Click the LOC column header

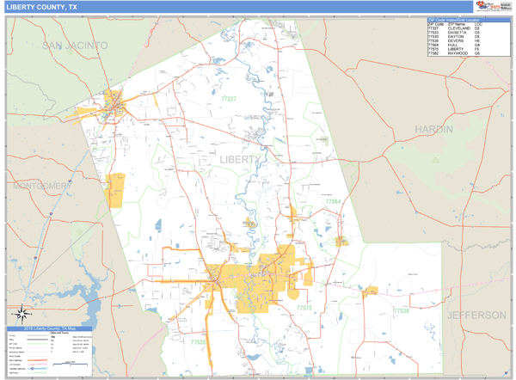pyautogui.click(x=478, y=24)
